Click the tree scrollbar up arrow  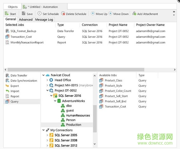(95, 76)
